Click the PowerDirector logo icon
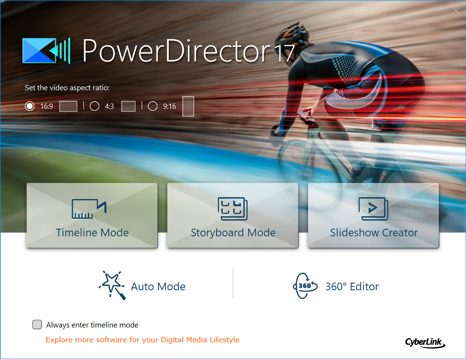Viewport: 466px width, 359px height. (x=46, y=51)
